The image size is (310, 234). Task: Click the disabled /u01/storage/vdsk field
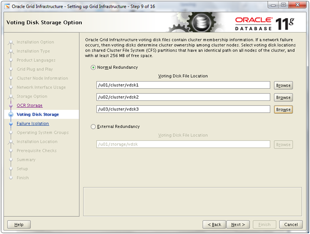click(183, 144)
